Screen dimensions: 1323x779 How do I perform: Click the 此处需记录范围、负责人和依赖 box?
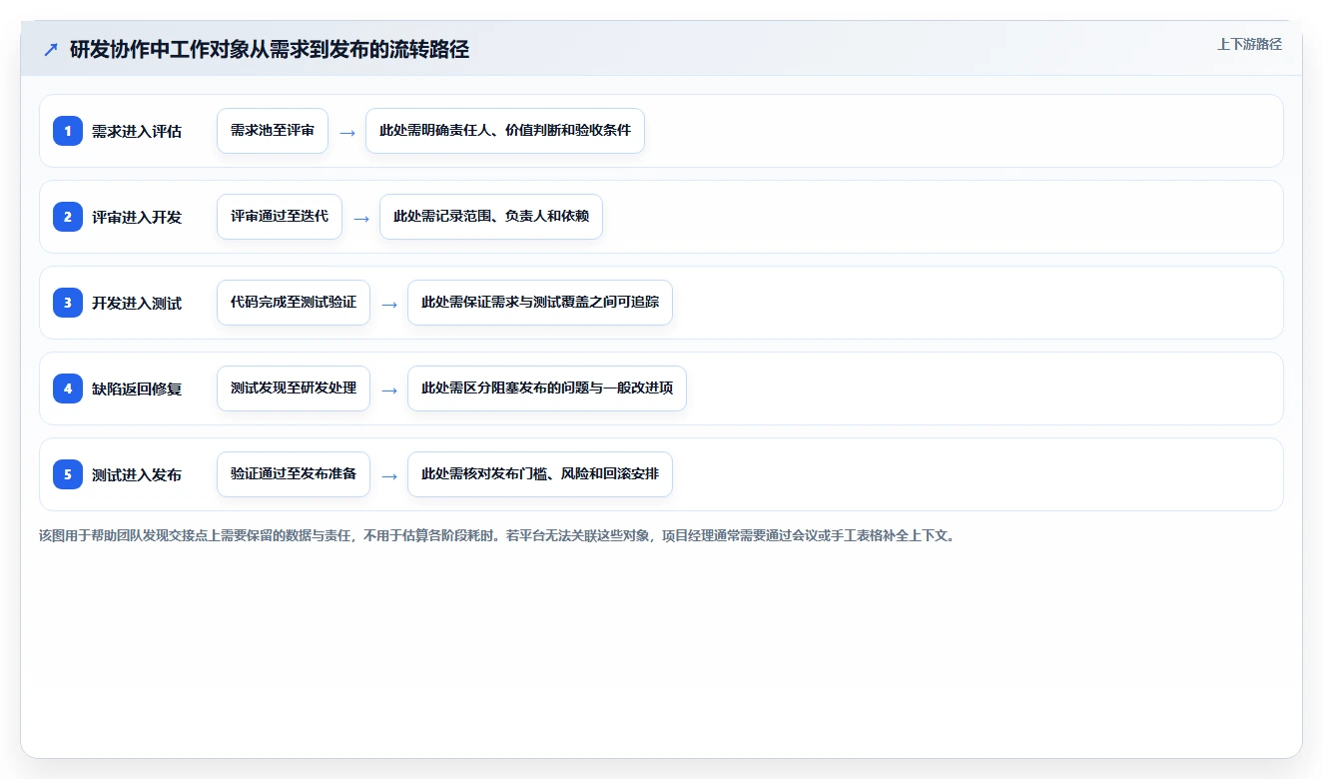click(x=491, y=217)
